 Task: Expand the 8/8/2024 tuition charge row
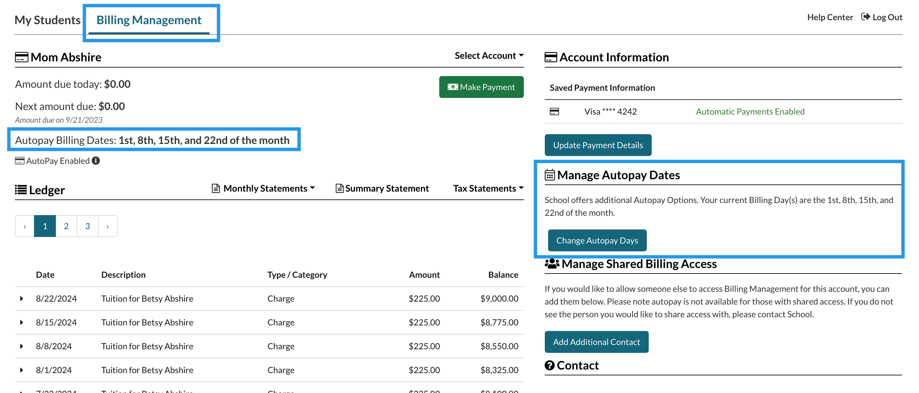click(x=22, y=346)
